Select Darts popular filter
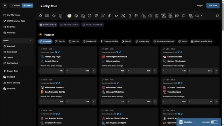Viewport: 224px width, 126px height. tap(183, 41)
